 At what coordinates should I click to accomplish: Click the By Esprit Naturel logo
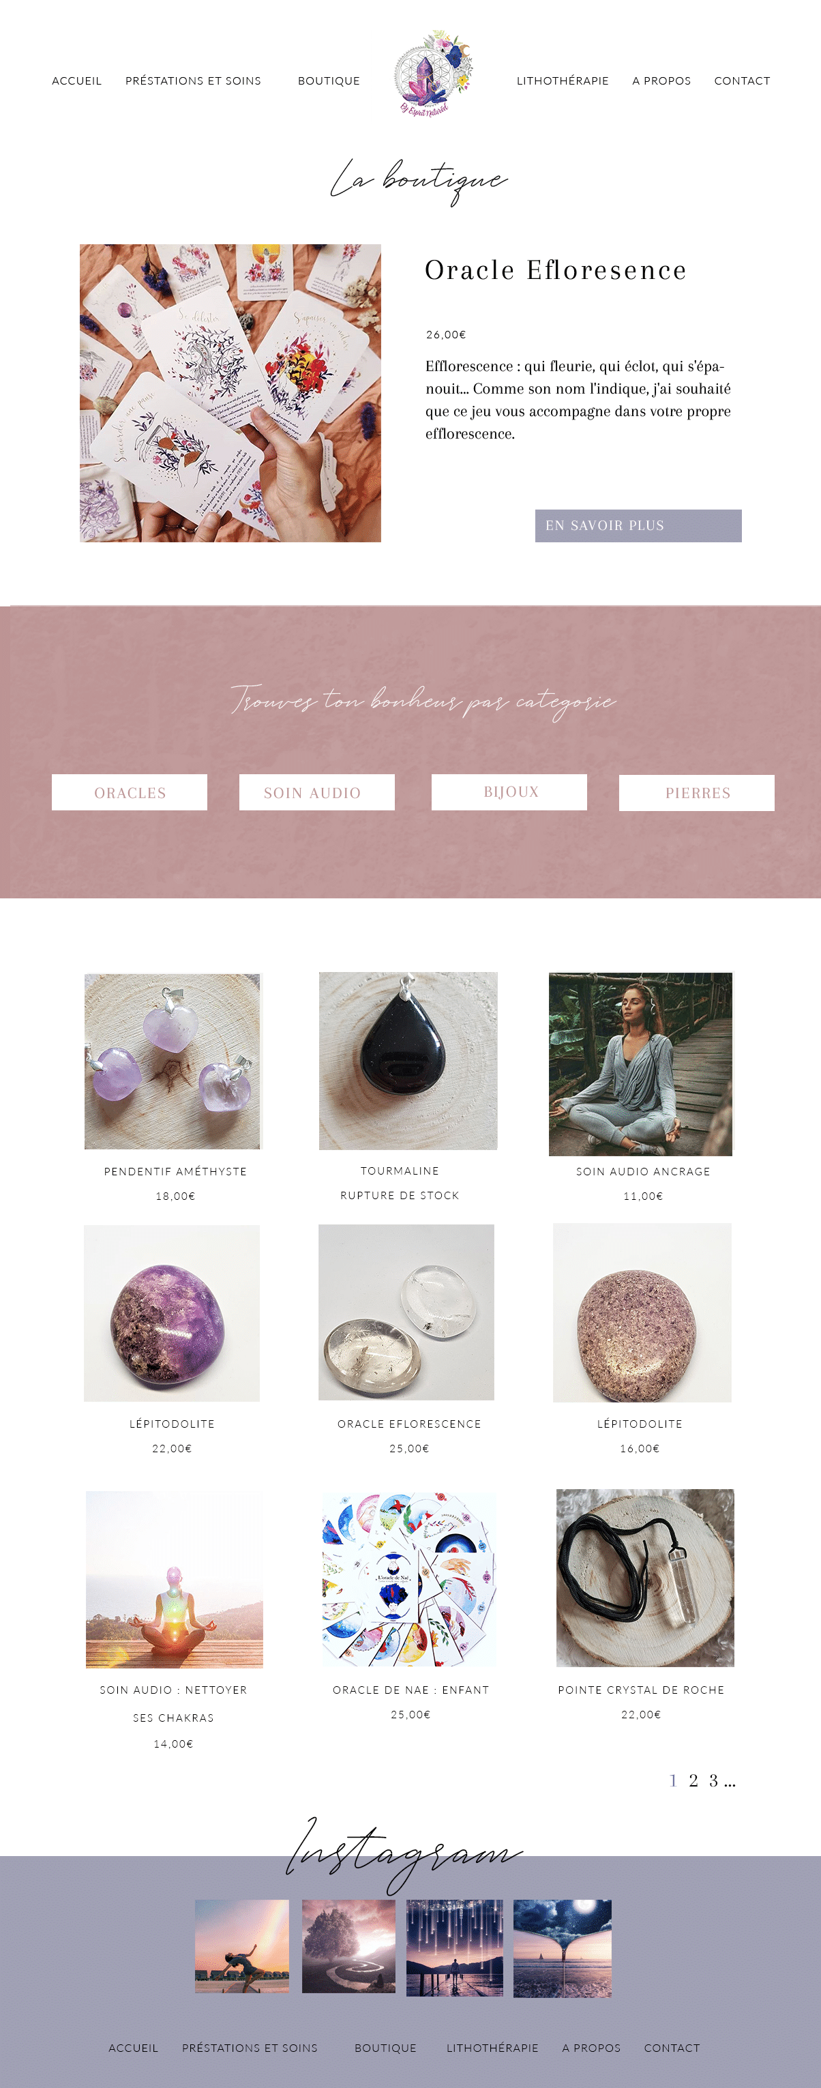[434, 74]
